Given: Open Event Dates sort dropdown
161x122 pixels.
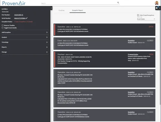Looking at the screenshot, I should [146, 19].
